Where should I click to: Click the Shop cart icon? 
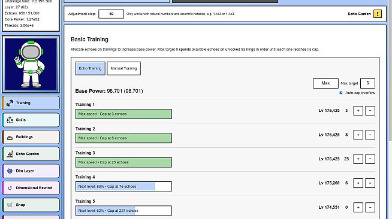tap(10, 205)
